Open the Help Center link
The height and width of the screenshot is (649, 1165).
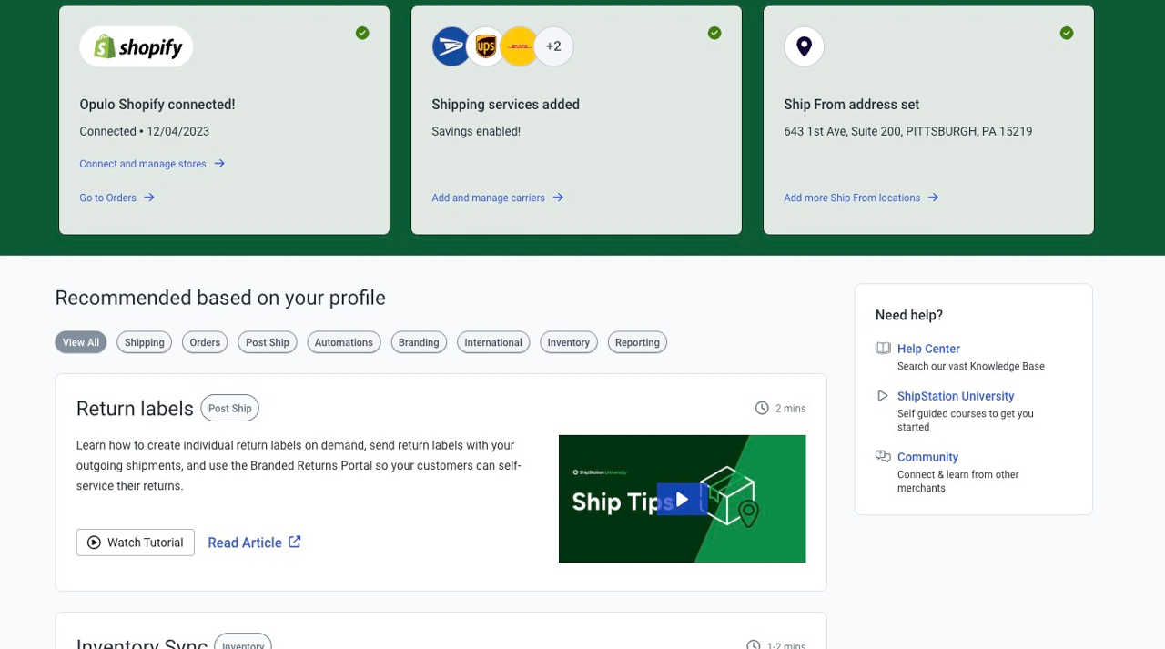(928, 349)
